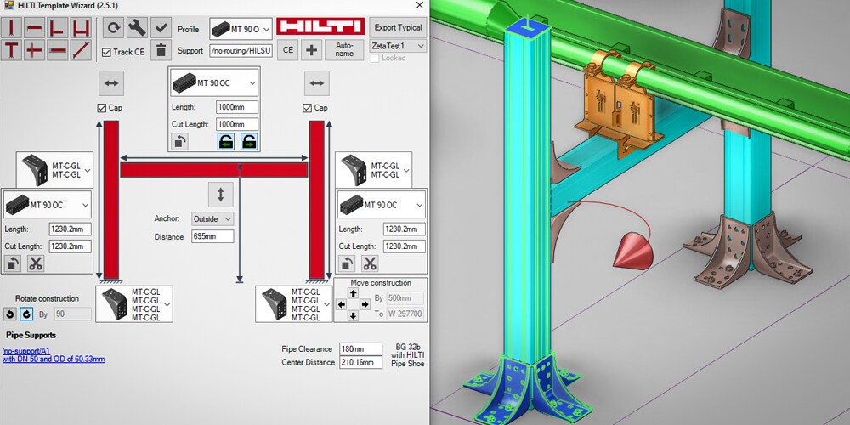Toggle the left post Cap checkbox
The image size is (850, 425).
point(101,108)
